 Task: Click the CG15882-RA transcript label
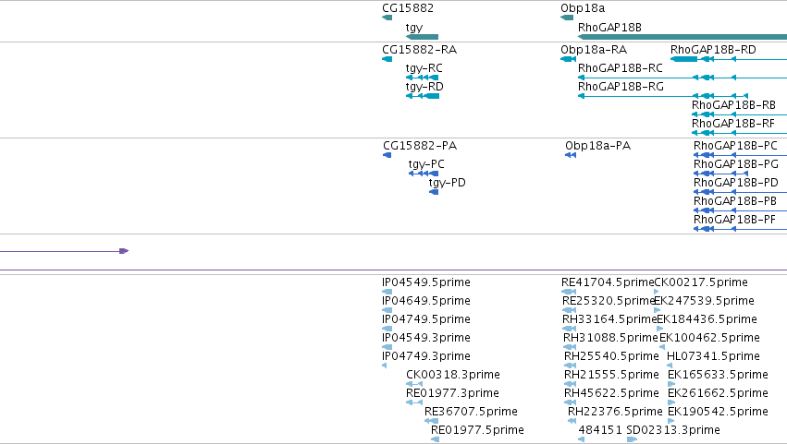[x=420, y=50]
